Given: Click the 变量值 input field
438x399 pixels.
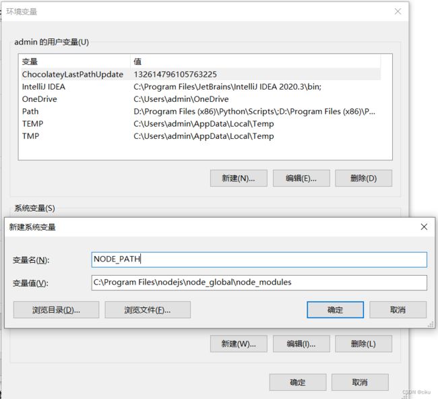Looking at the screenshot, I should [x=259, y=282].
